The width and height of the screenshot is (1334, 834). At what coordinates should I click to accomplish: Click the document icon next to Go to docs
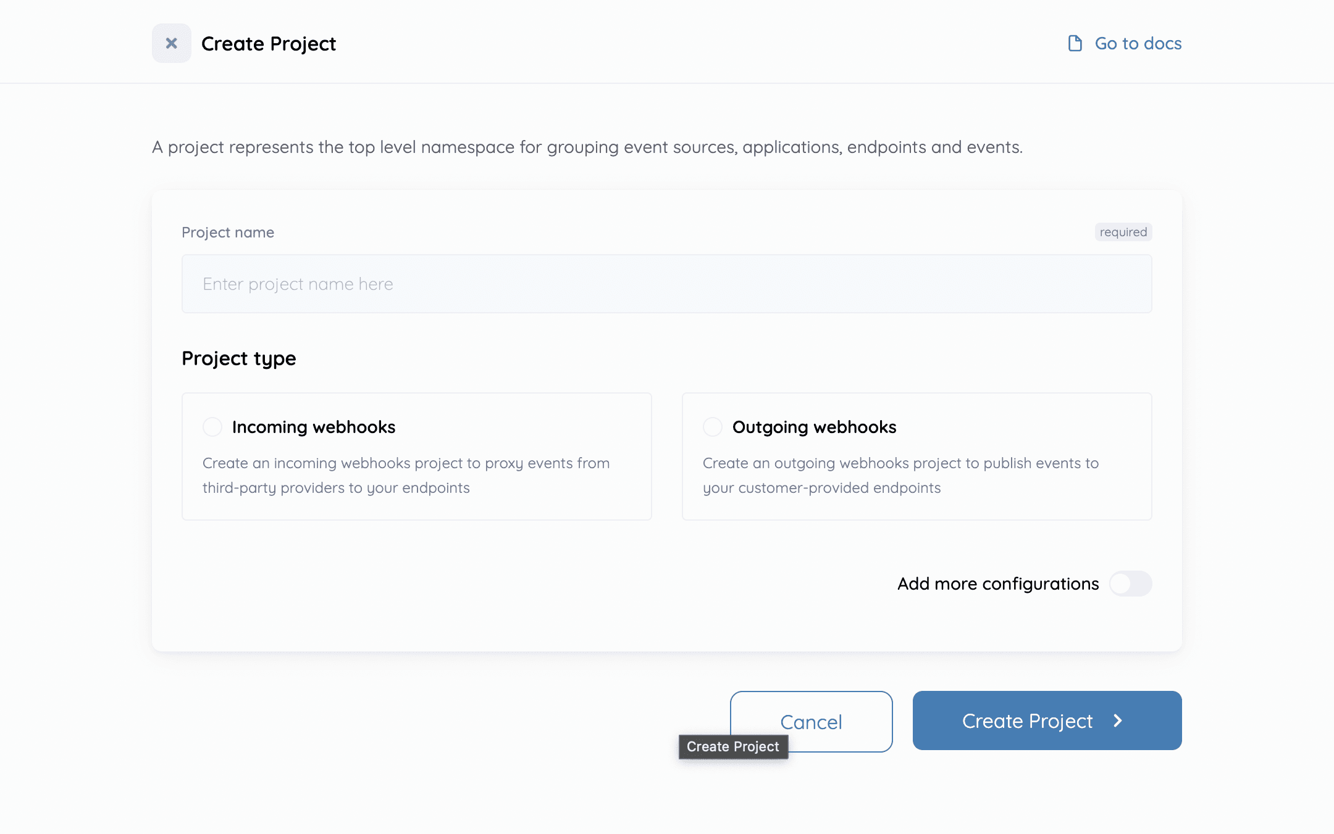1075,43
